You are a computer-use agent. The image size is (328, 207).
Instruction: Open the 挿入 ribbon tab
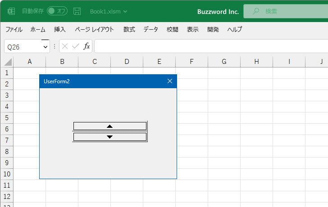[60, 29]
